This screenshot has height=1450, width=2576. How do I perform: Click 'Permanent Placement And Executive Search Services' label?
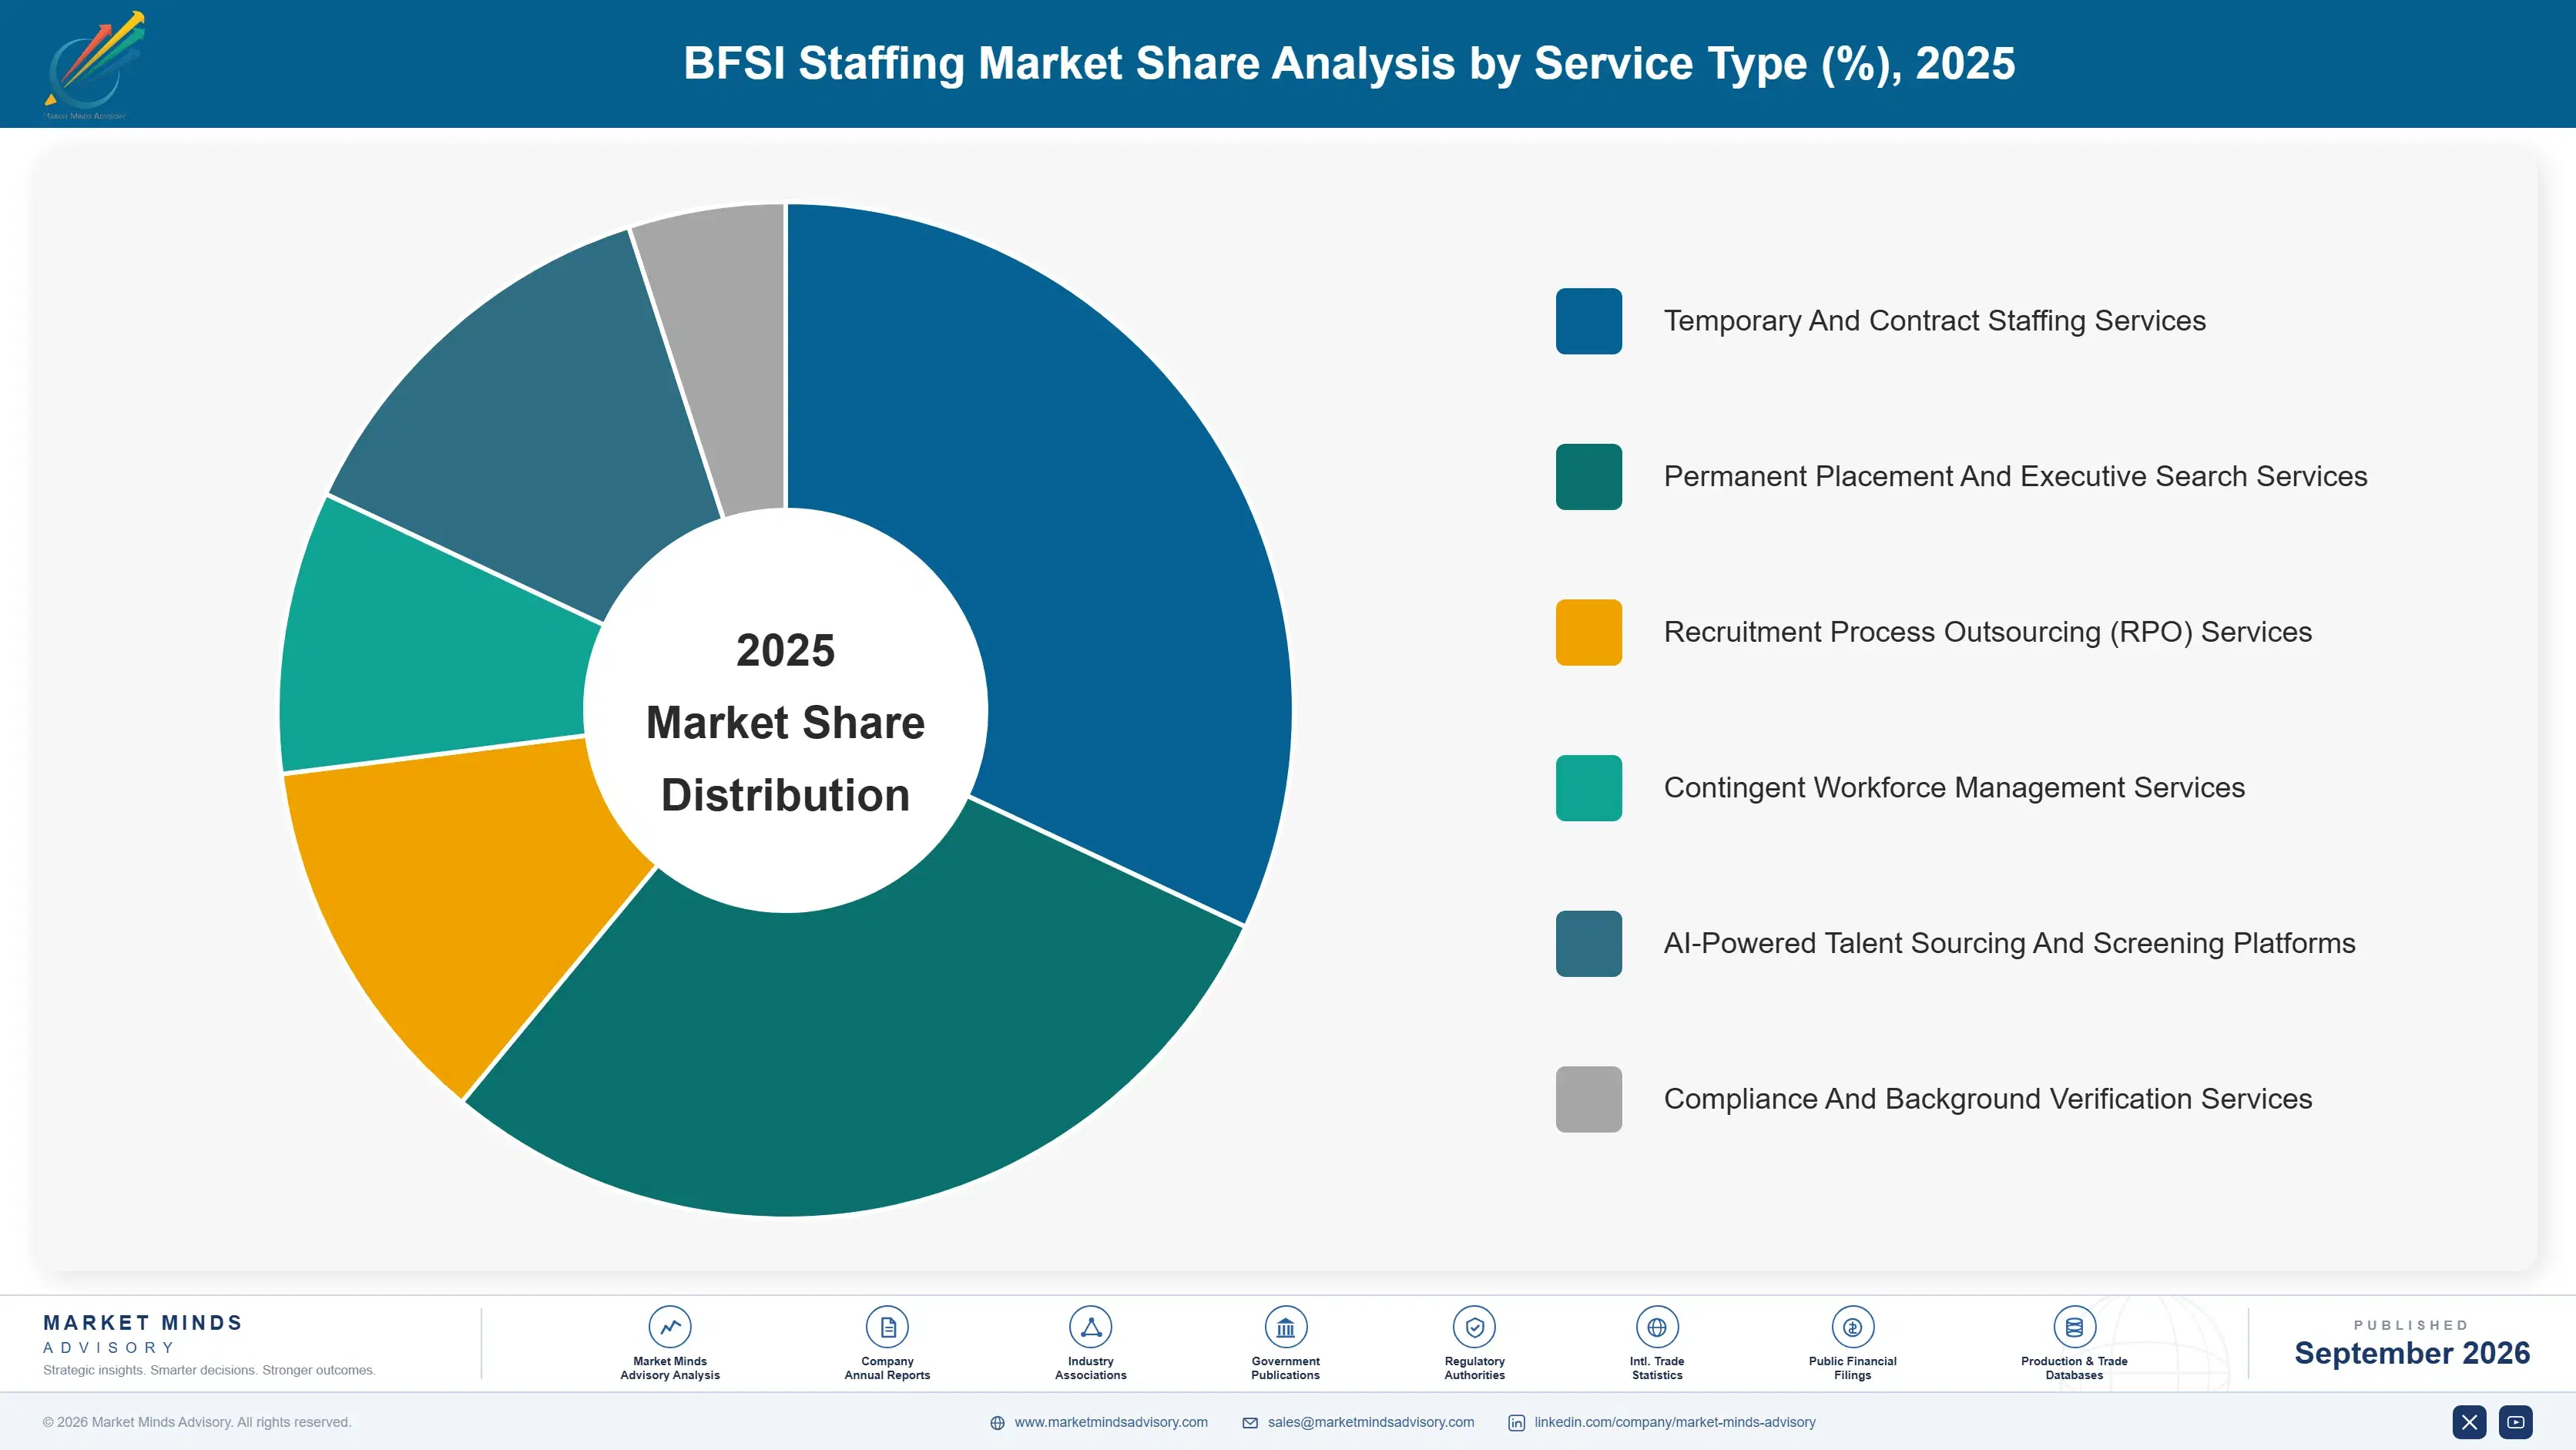point(2015,477)
